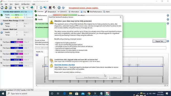Expand the system tray hidden icons chevron
Viewport: 171px width, 96px height.
coord(138,94)
